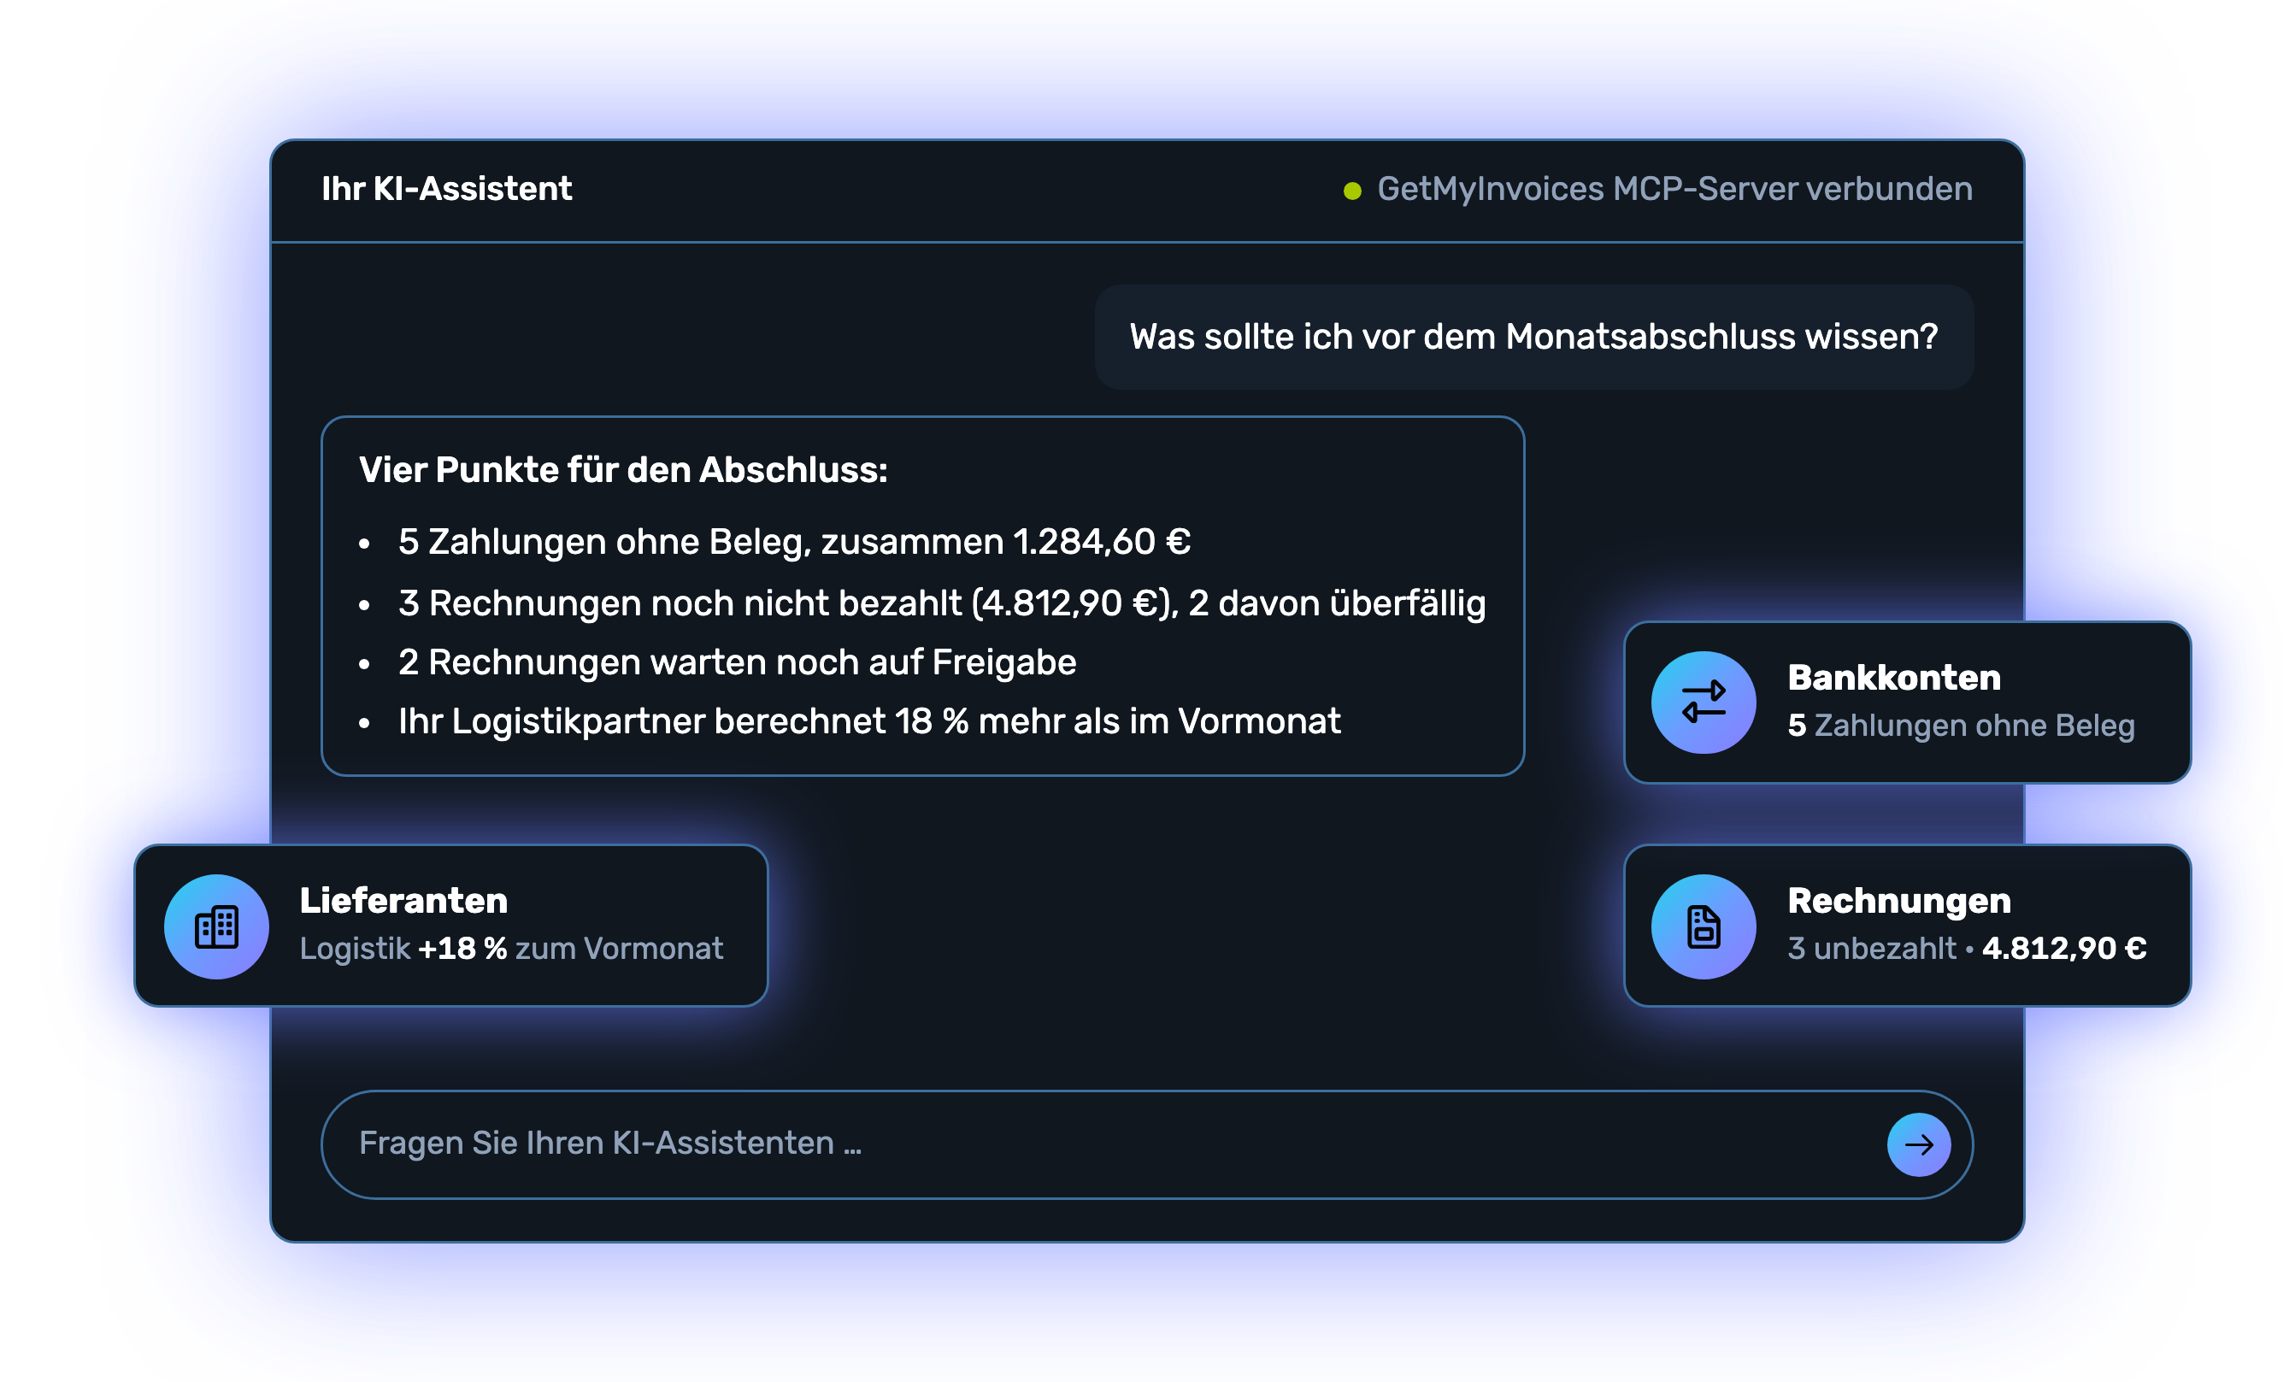Click the Lieferanten building icon
The width and height of the screenshot is (2295, 1382).
[x=217, y=926]
